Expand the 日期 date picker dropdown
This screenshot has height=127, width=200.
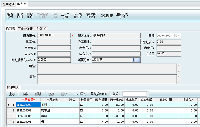179,36
